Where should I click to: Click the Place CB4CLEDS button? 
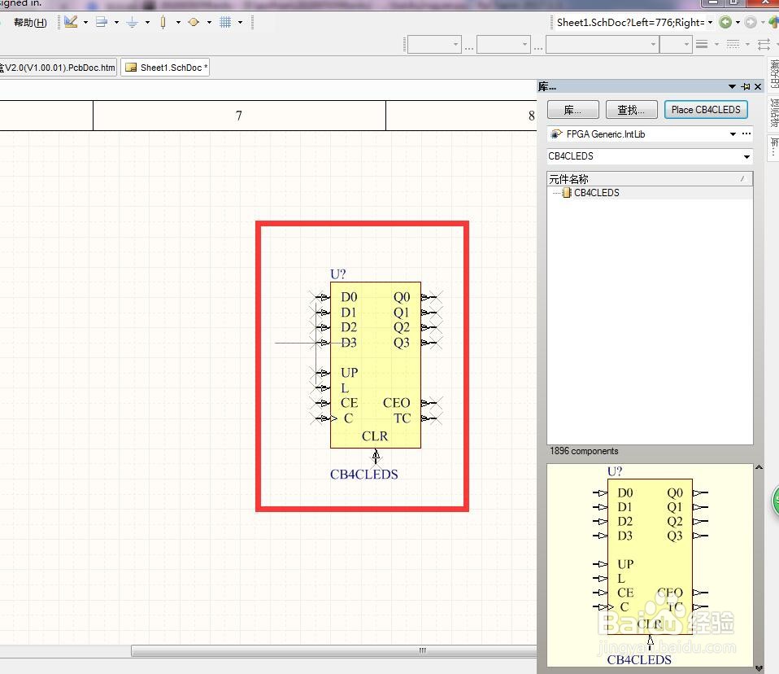(x=706, y=110)
